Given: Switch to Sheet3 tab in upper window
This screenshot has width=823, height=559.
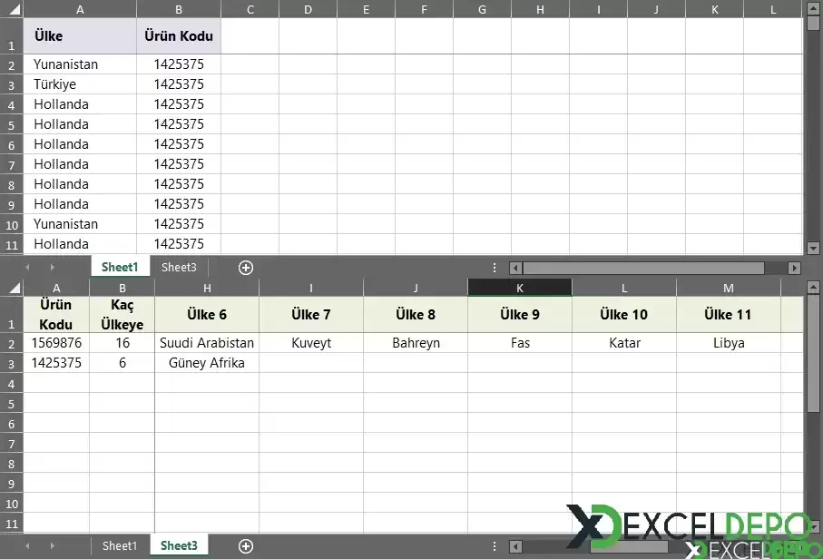Looking at the screenshot, I should coord(179,268).
